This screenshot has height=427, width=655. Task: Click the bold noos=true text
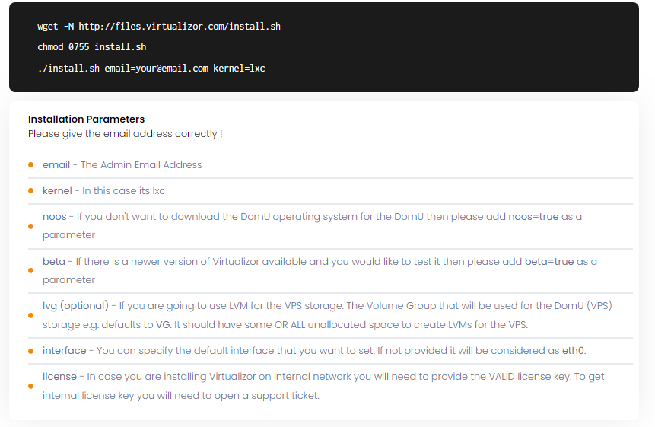[533, 217]
